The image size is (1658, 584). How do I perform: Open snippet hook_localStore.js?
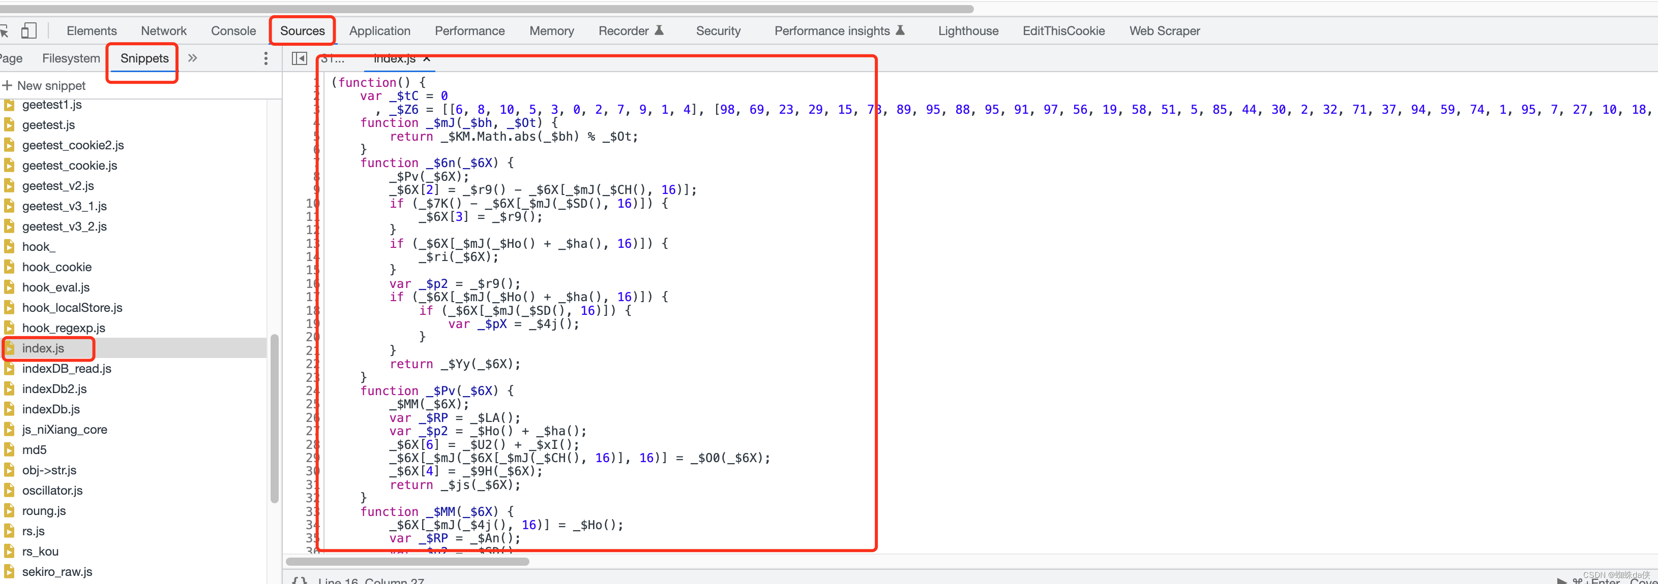click(72, 308)
